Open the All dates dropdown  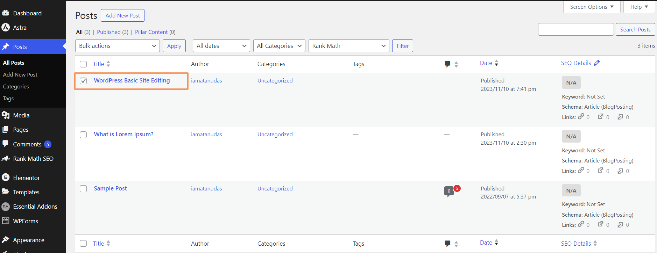pos(221,46)
